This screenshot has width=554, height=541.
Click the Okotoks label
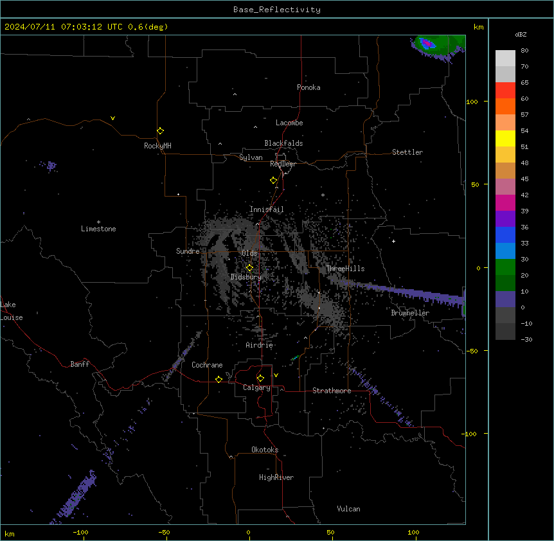265,450
